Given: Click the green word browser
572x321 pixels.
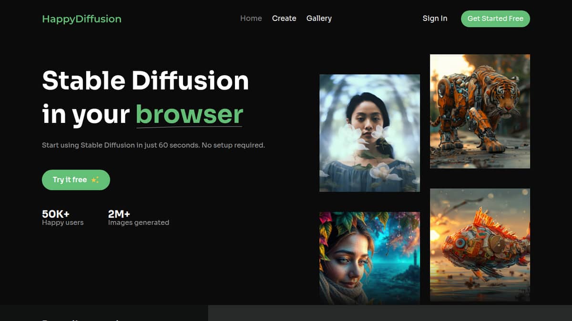Looking at the screenshot, I should [x=189, y=114].
